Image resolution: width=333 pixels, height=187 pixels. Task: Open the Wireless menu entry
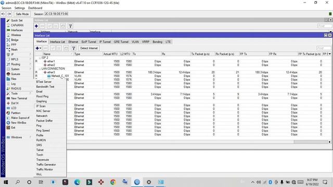tap(16, 35)
